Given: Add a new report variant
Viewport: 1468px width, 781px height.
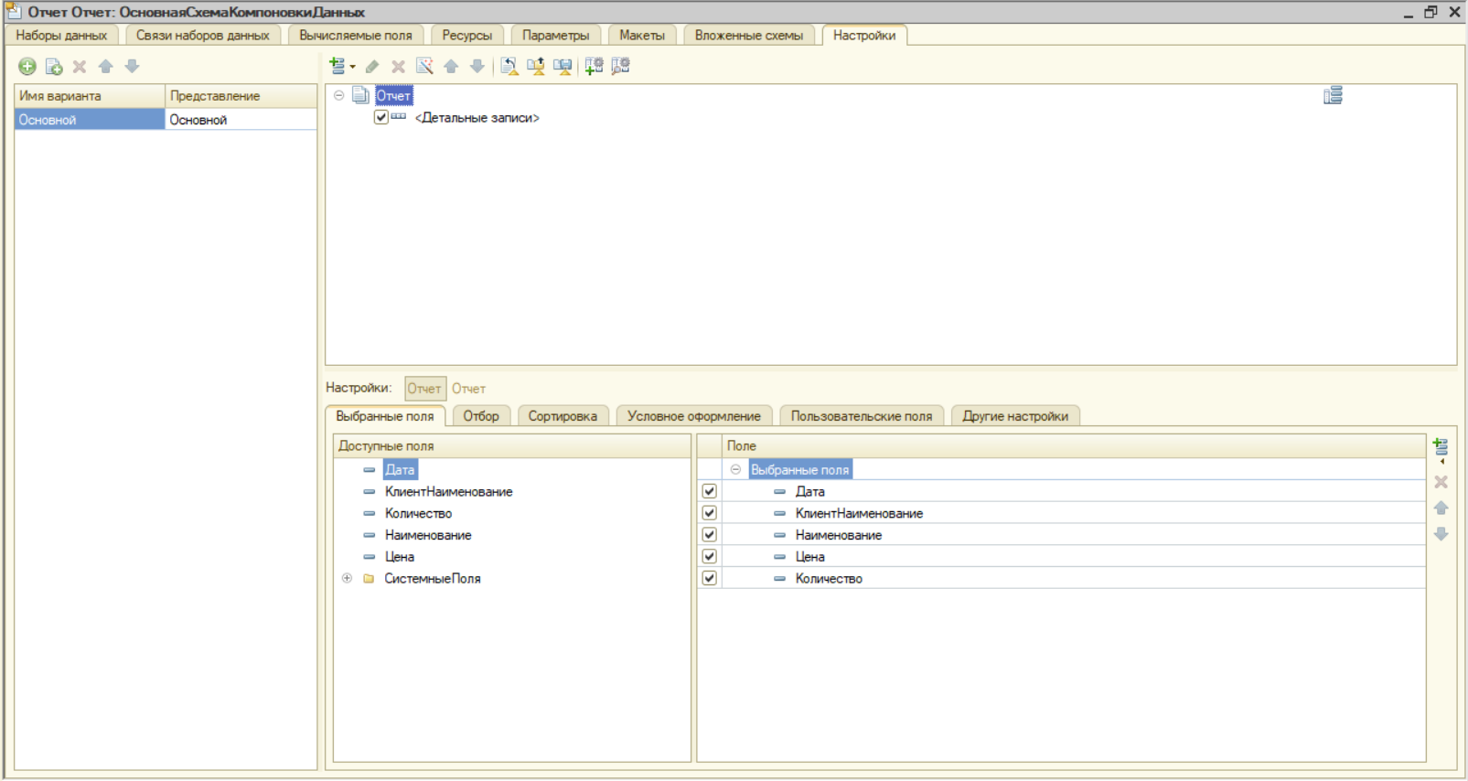Looking at the screenshot, I should point(27,66).
